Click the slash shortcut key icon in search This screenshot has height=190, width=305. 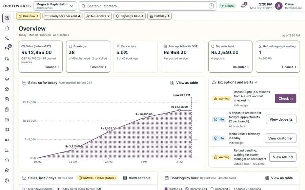211,6
